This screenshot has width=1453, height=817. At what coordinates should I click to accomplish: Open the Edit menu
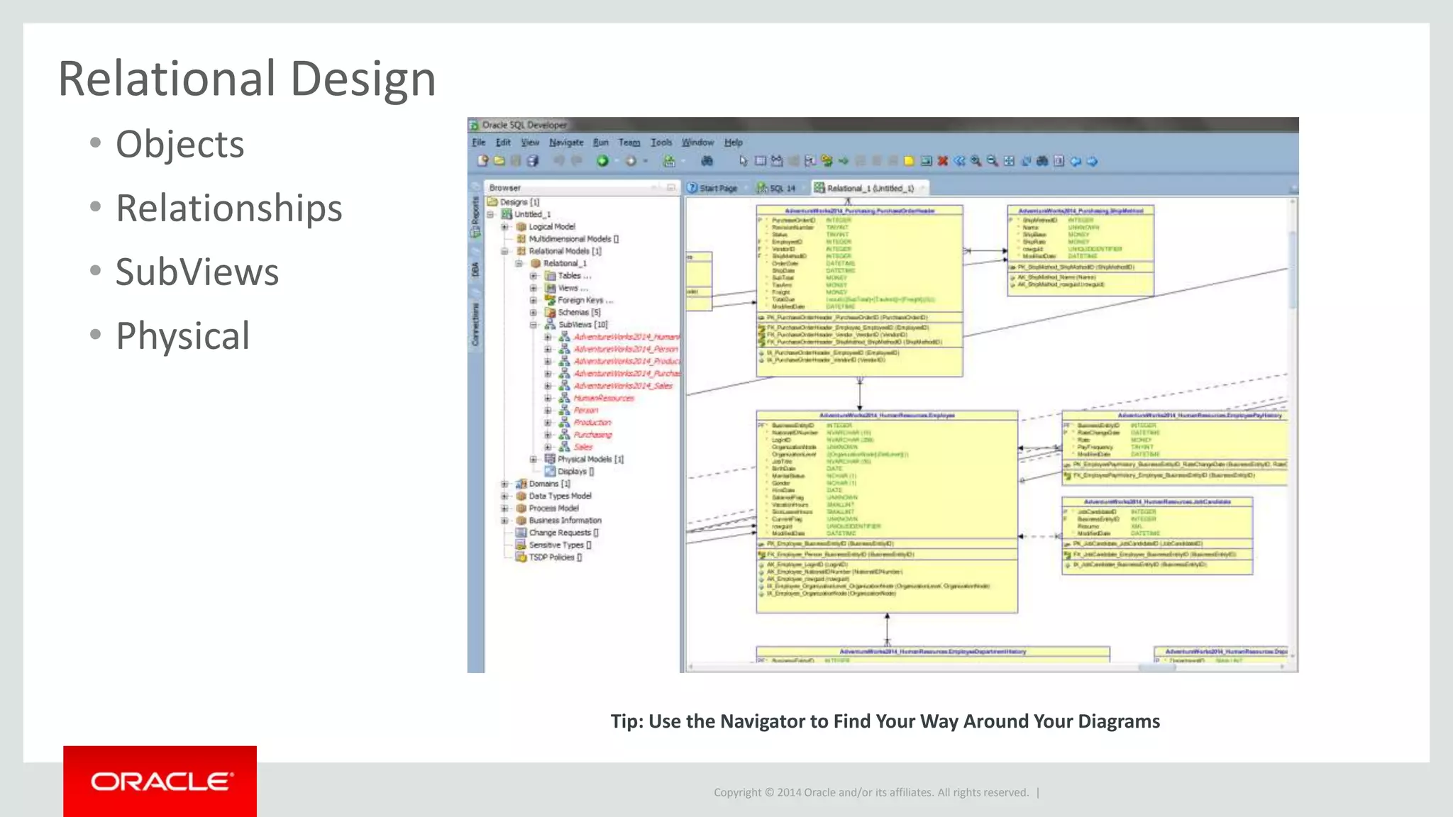503,143
